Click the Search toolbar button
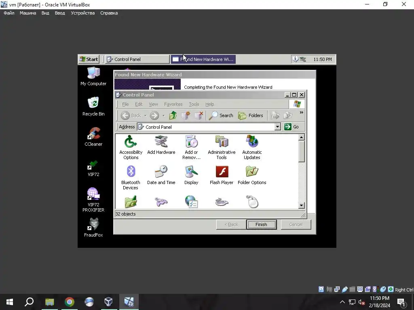The height and width of the screenshot is (310, 414). [x=221, y=115]
